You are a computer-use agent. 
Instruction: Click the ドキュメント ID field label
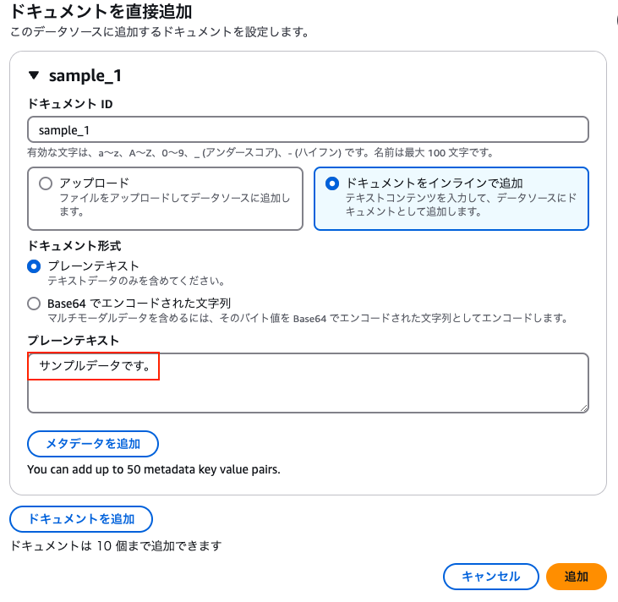click(x=70, y=104)
